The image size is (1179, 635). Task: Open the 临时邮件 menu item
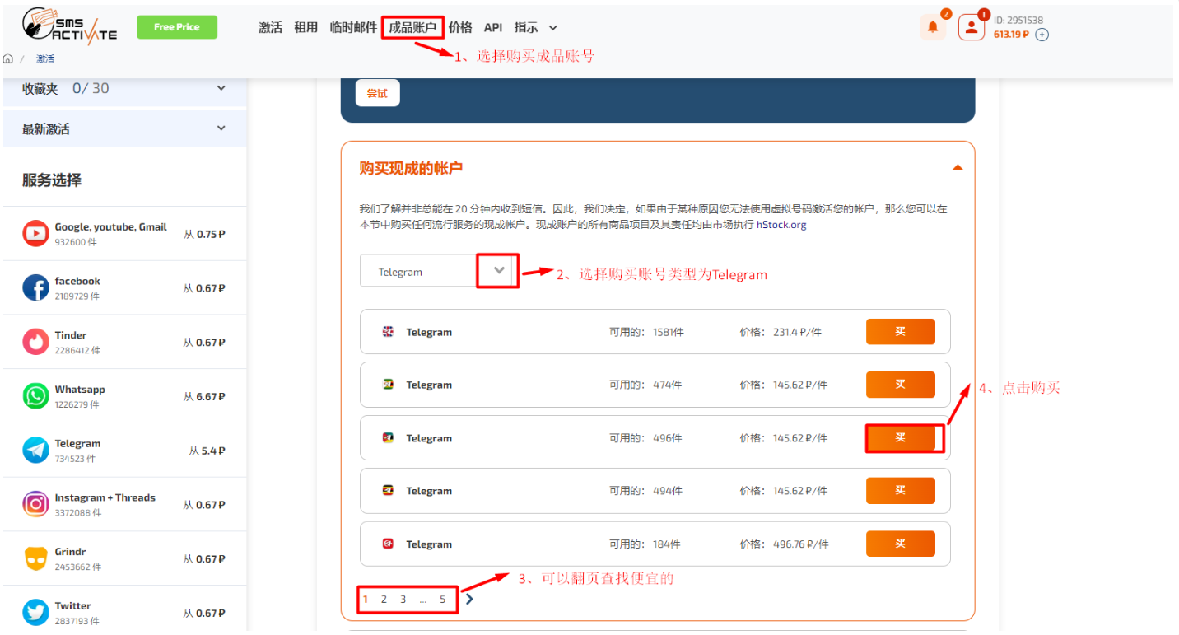353,27
